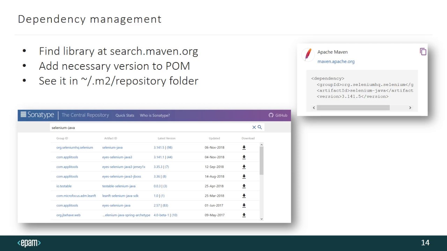Click the 09-May-2017 date cell

[x=214, y=215]
